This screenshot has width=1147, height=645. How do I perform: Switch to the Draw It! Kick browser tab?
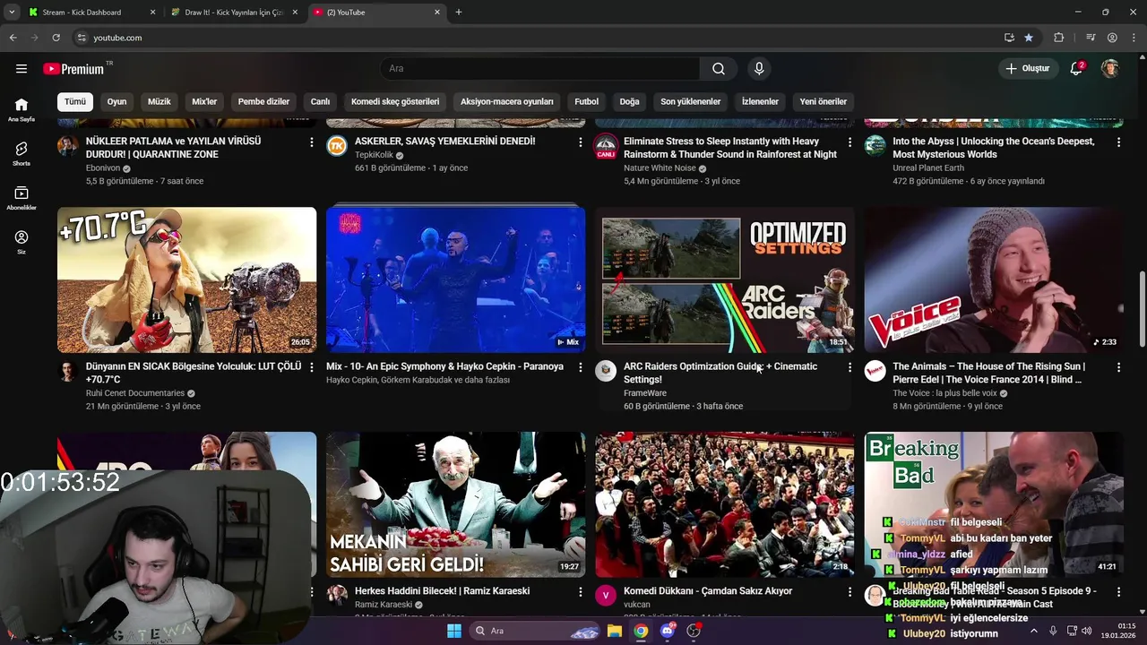tap(235, 13)
